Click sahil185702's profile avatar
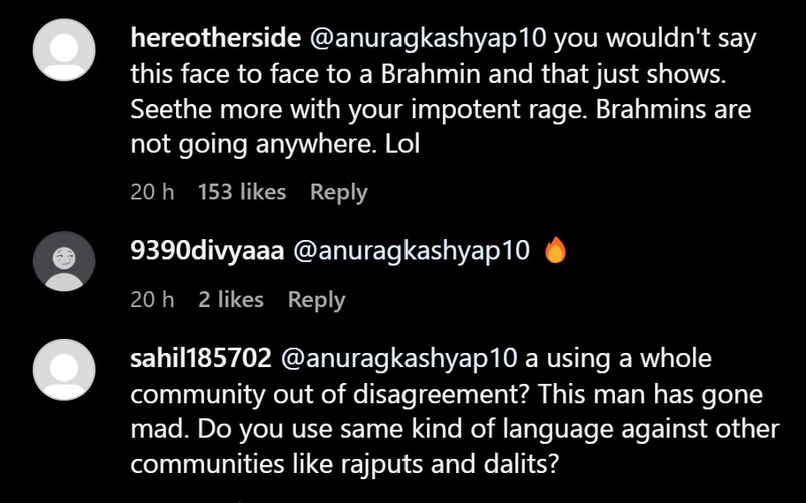 tap(64, 368)
